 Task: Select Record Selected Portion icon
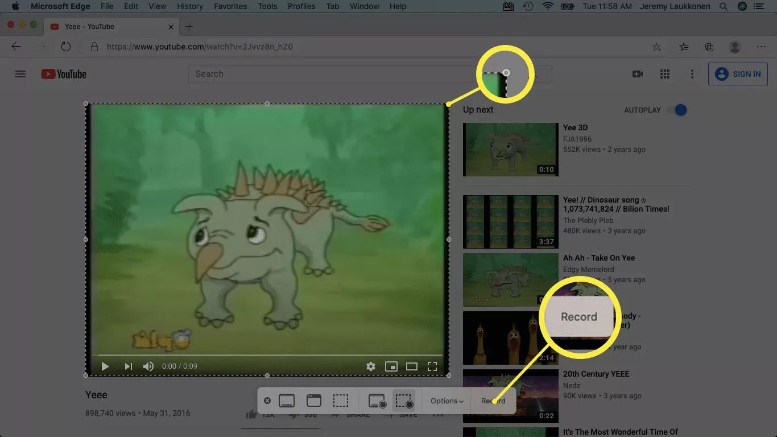coord(404,401)
